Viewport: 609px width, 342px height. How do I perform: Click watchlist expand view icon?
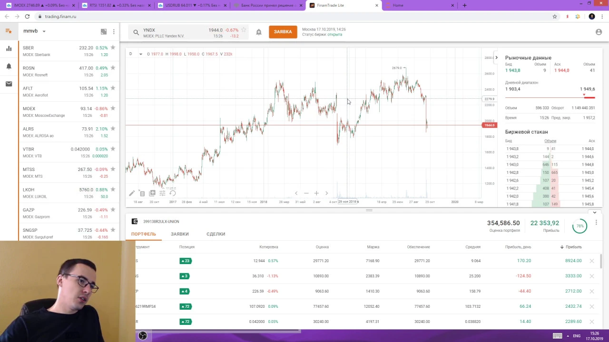[104, 31]
